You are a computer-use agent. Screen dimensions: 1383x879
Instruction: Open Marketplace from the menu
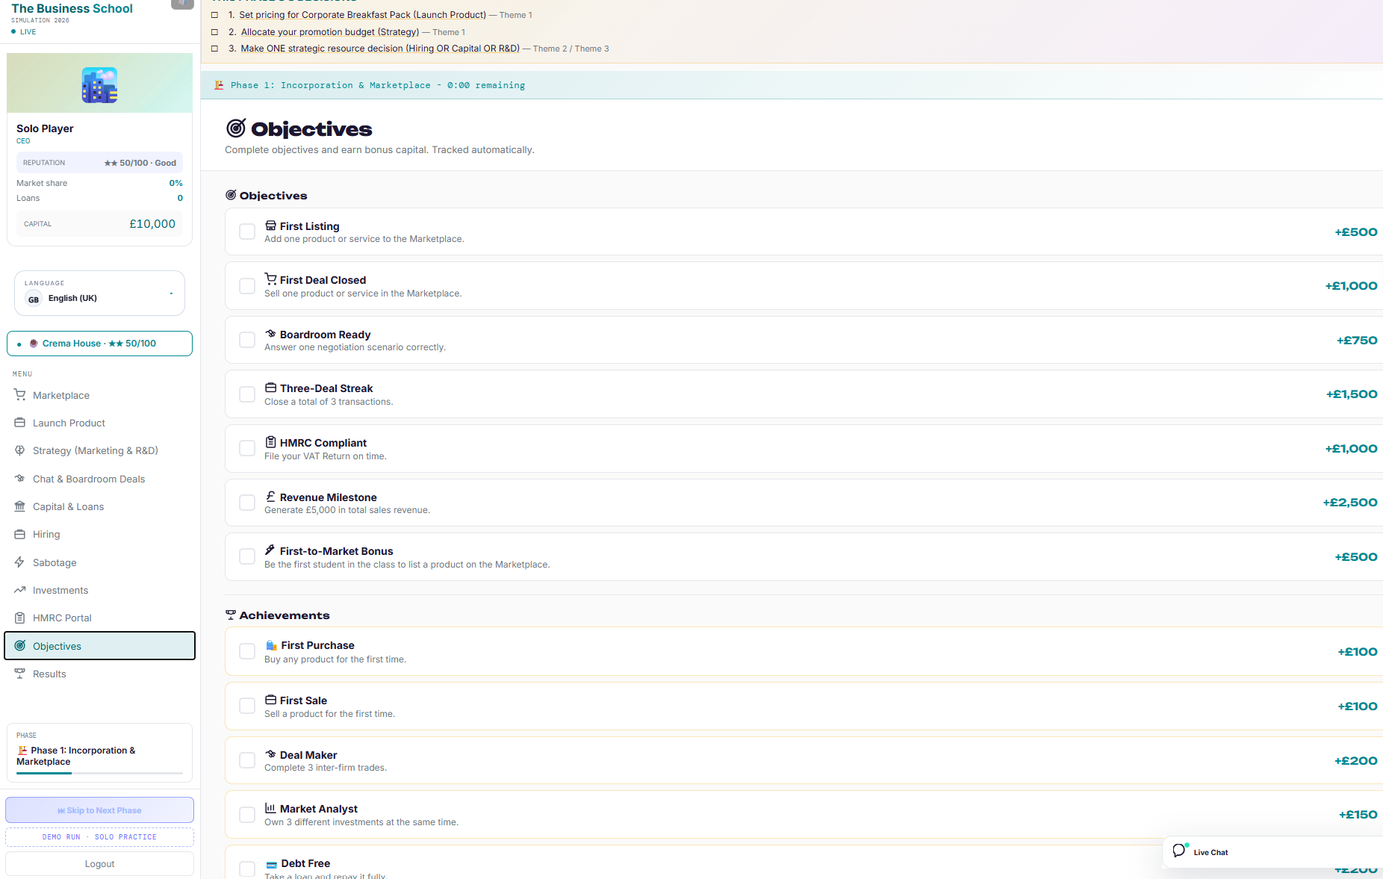tap(99, 395)
